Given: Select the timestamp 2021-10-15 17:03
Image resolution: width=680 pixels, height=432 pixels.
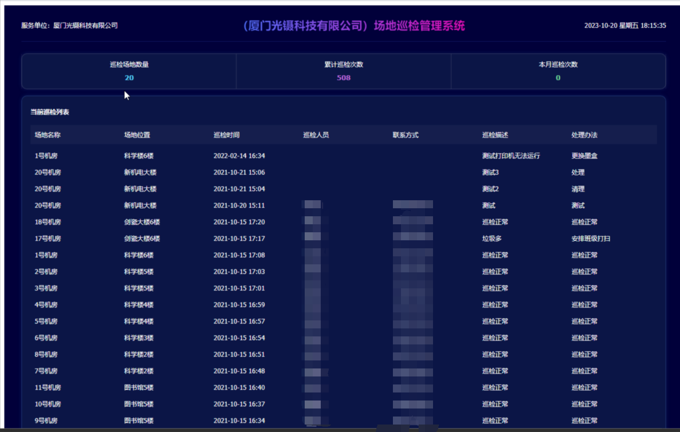Looking at the screenshot, I should (239, 272).
